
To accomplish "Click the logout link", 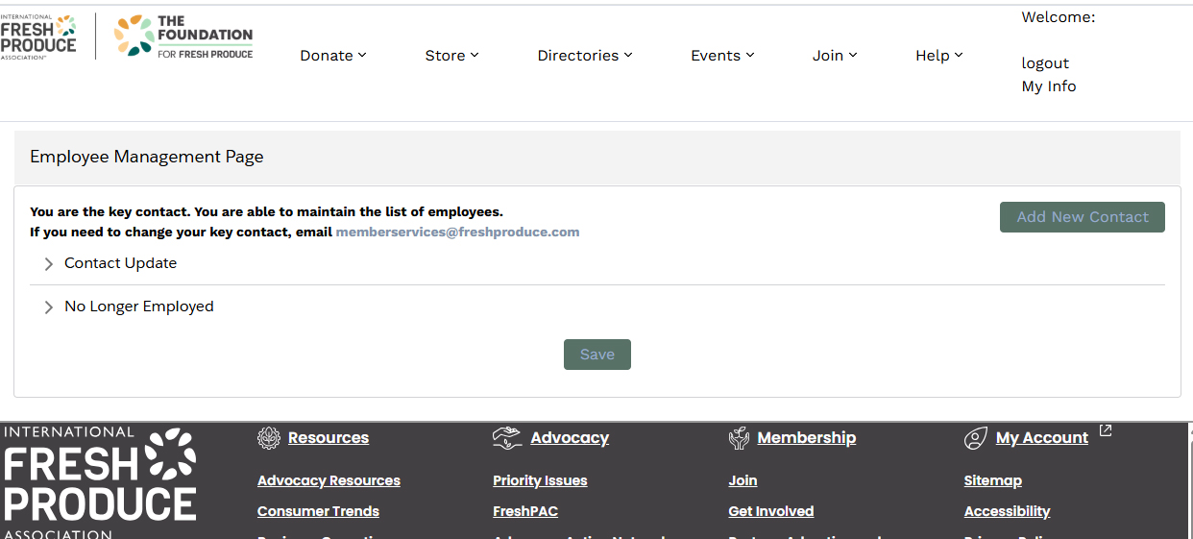I will click(x=1045, y=63).
